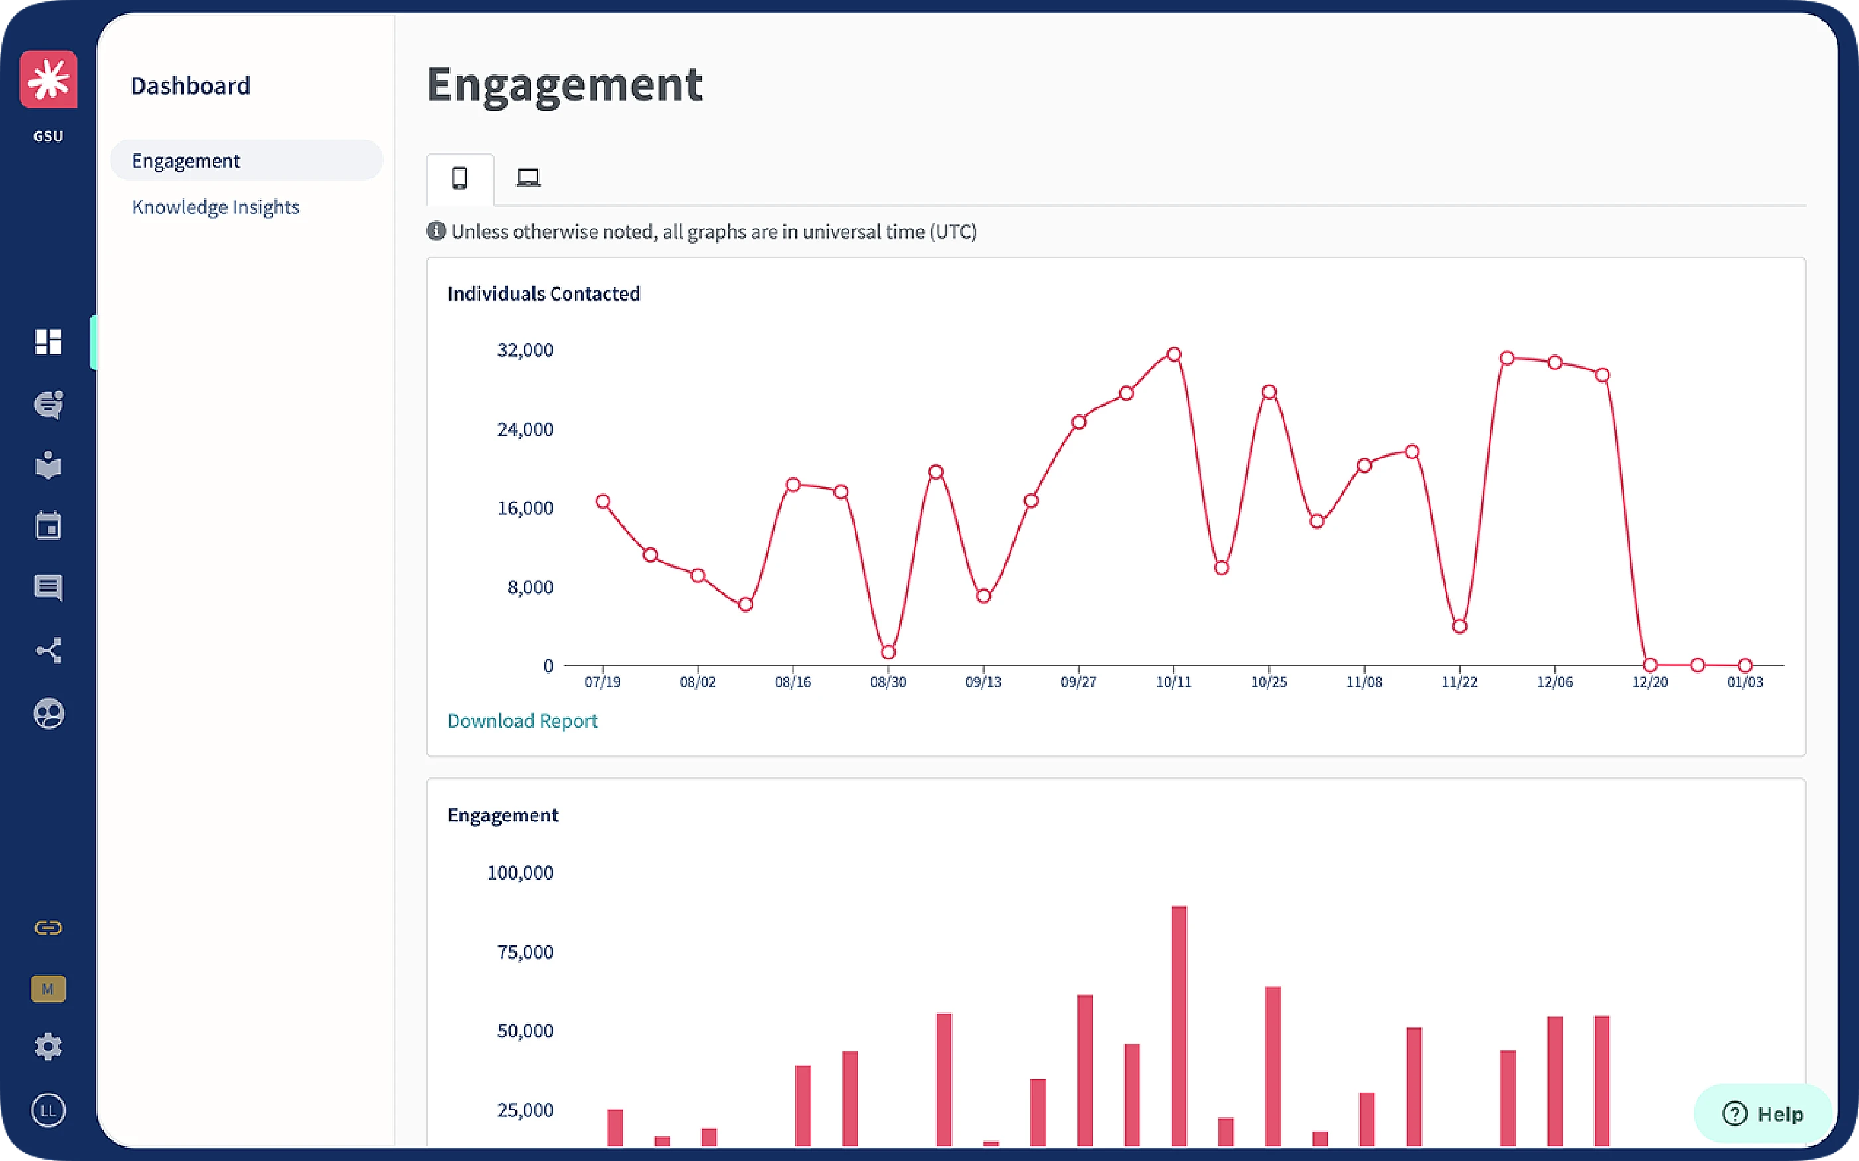
Task: Open the dashboard grid icon in sidebar
Action: coord(48,342)
